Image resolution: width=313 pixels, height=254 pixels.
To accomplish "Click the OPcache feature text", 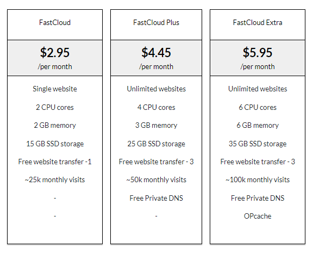I will pyautogui.click(x=258, y=216).
